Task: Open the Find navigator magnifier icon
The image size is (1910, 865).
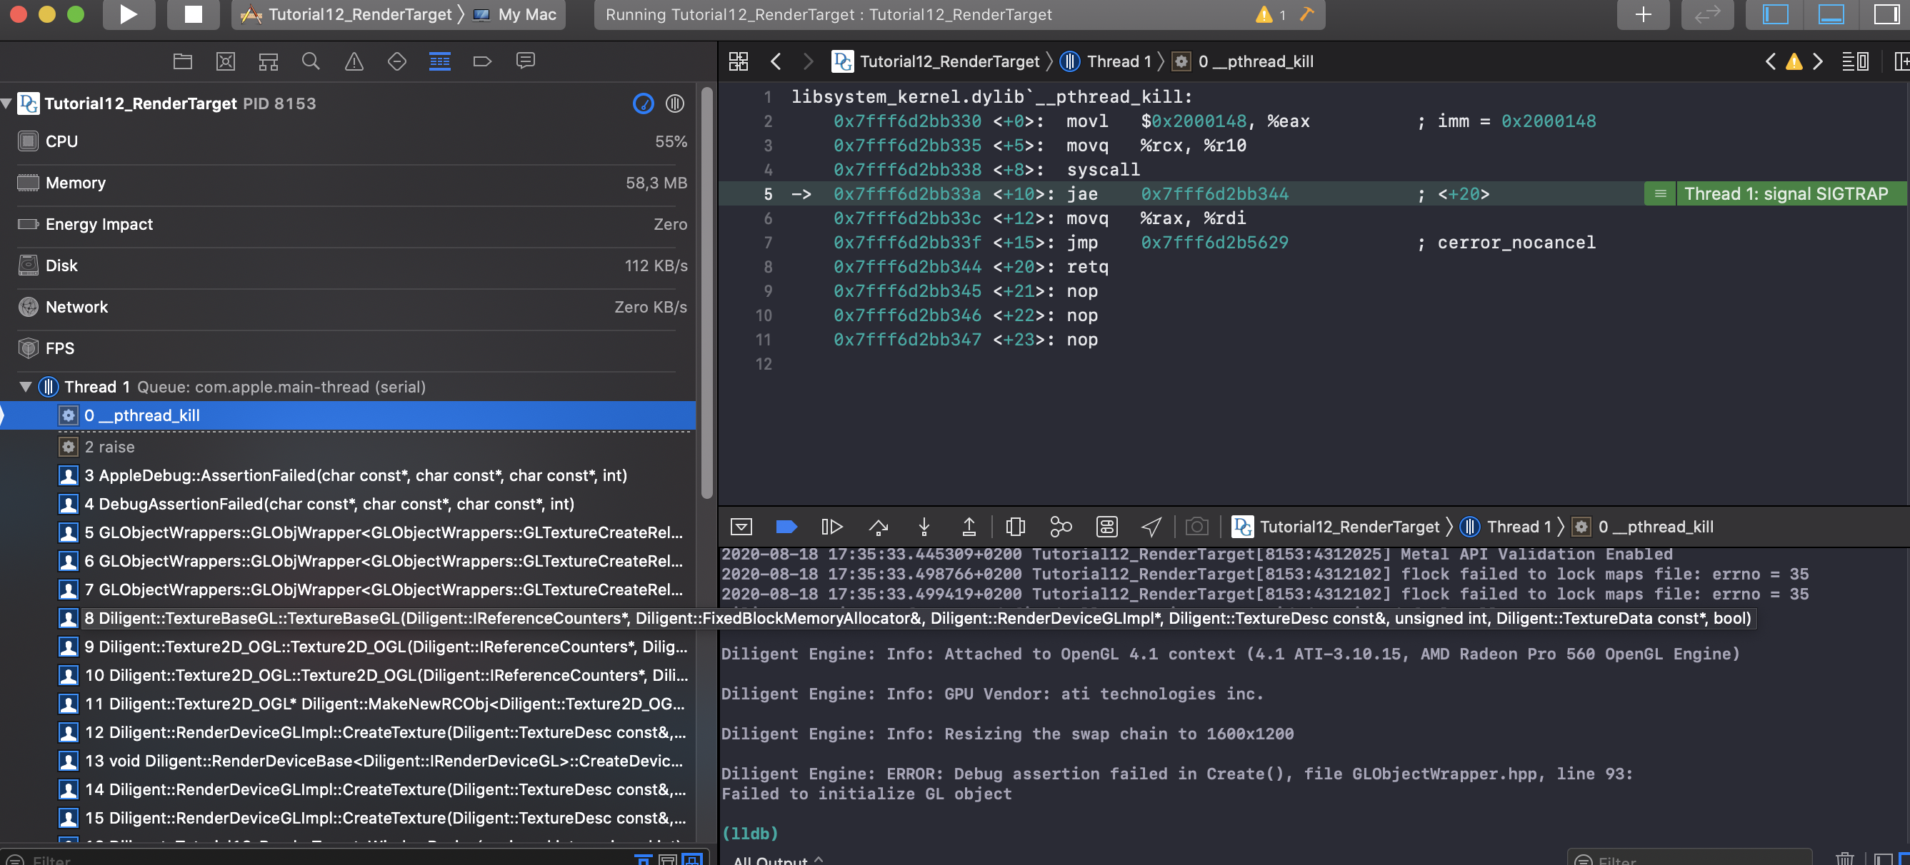Action: [x=311, y=61]
